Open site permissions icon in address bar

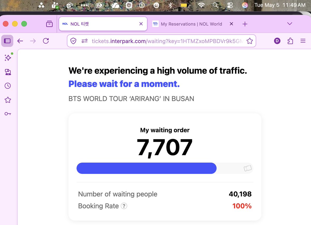pos(84,41)
